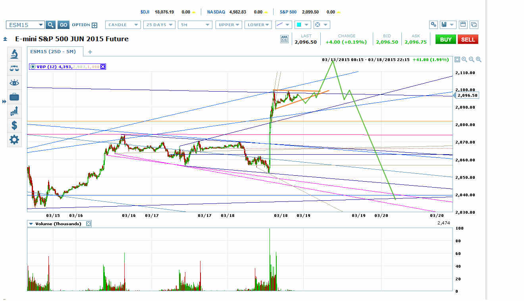Screen dimensions: 524x301
Task: Close the Volume panel with its X
Action: 89,224
